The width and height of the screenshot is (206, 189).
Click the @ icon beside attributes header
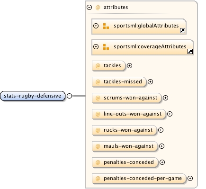point(98,7)
